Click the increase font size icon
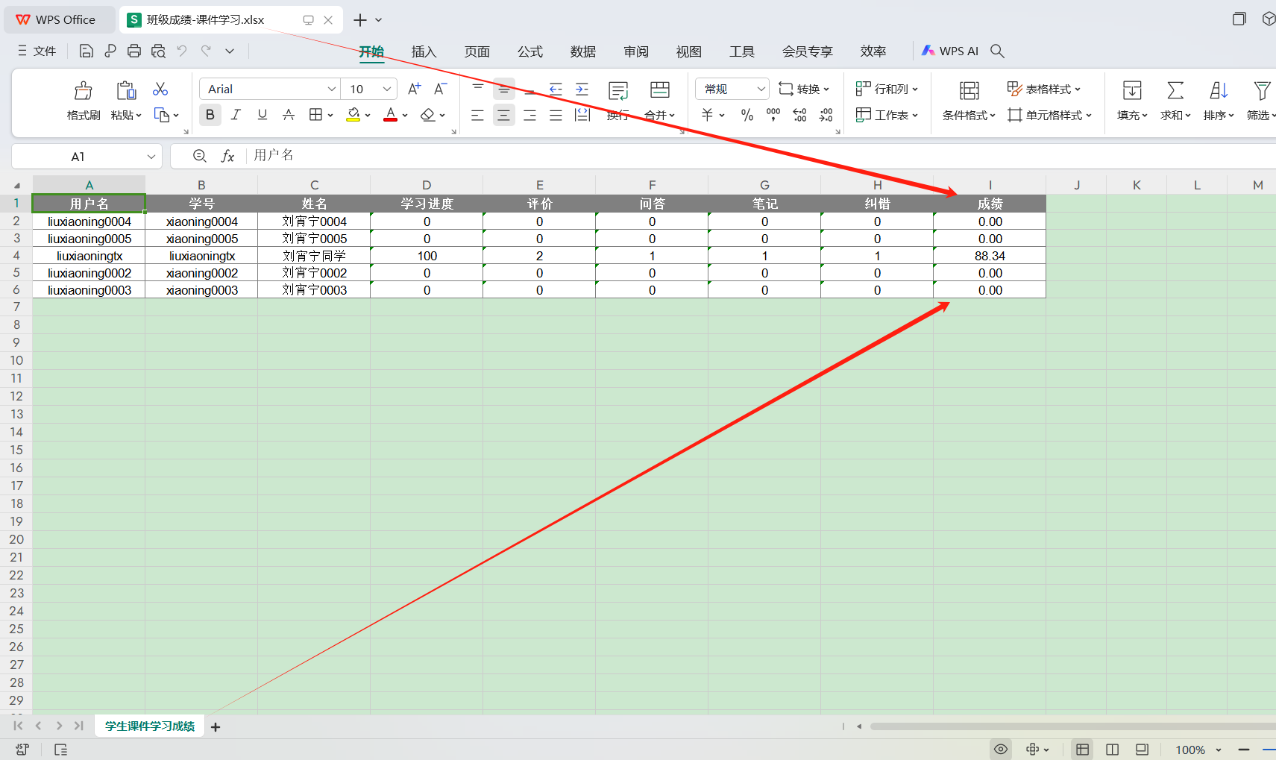 pyautogui.click(x=415, y=89)
